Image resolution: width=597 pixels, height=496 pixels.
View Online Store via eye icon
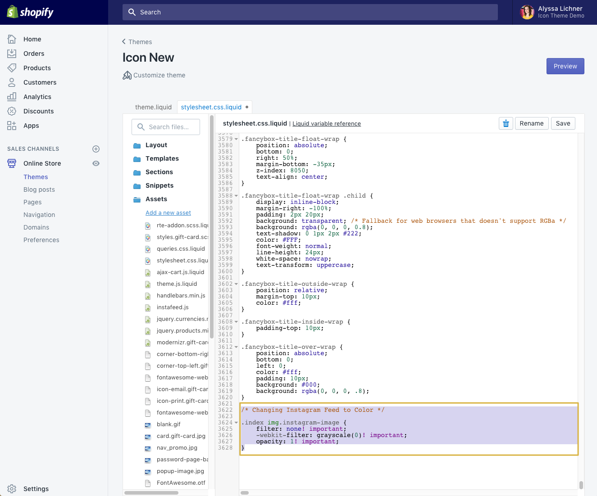point(96,163)
